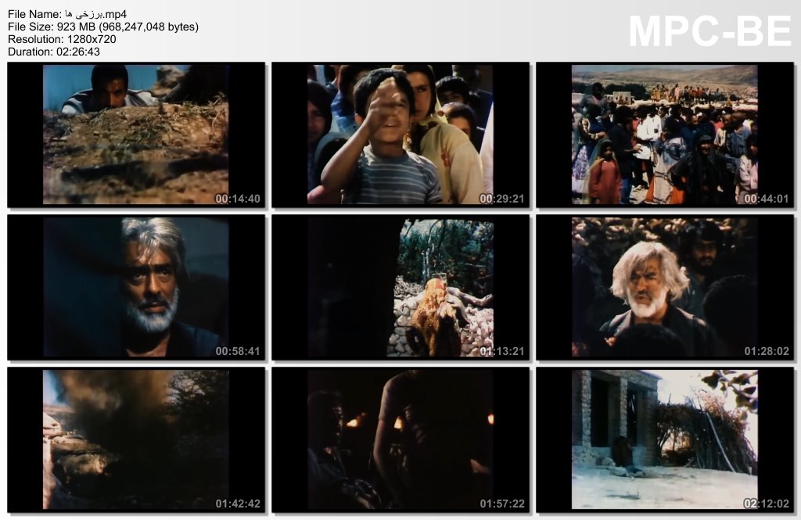Select the thumbnail at 01:57:22
Image resolution: width=801 pixels, height=520 pixels.
400,439
